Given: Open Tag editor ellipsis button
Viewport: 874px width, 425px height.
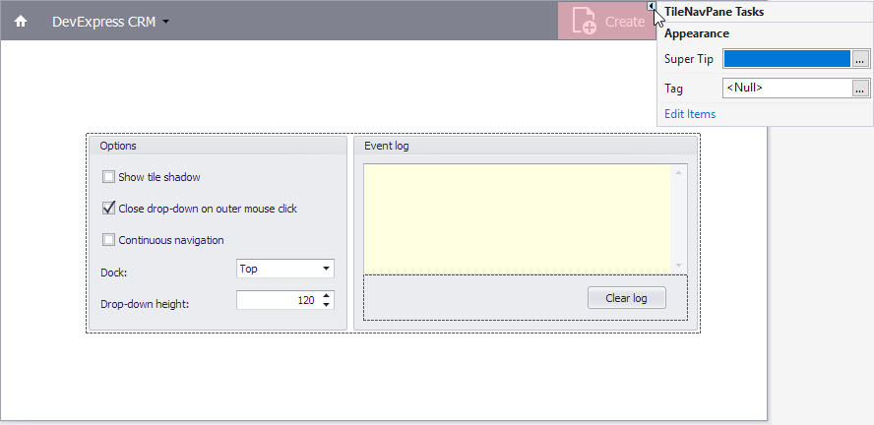Looking at the screenshot, I should point(860,88).
